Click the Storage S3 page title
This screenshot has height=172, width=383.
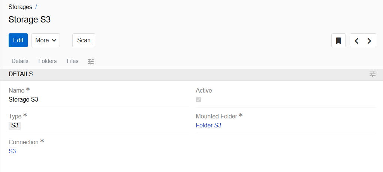coord(30,20)
